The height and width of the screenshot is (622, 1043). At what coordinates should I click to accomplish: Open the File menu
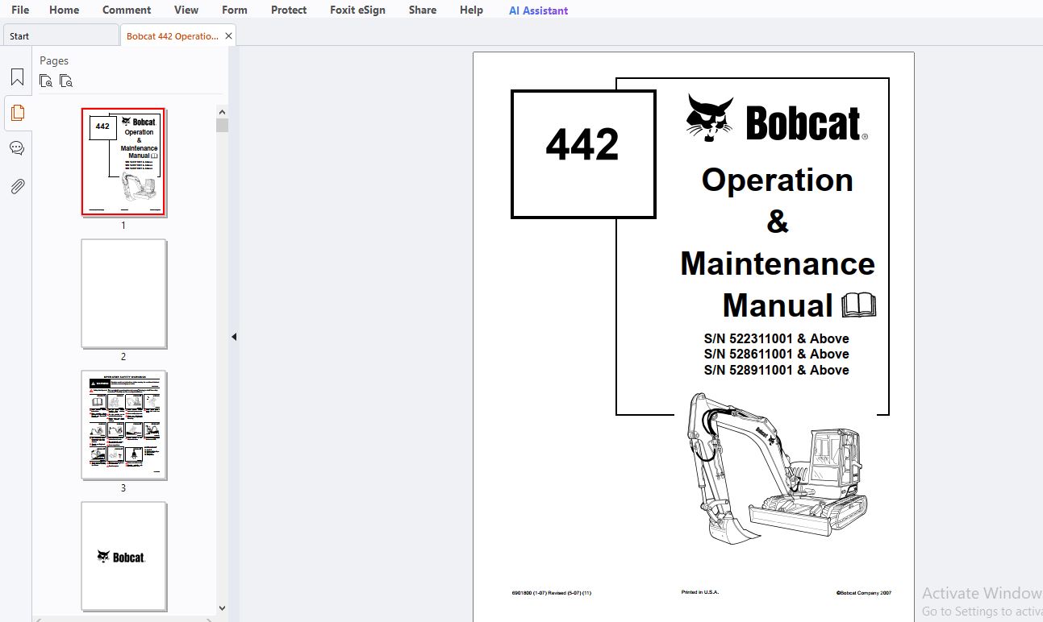click(20, 10)
